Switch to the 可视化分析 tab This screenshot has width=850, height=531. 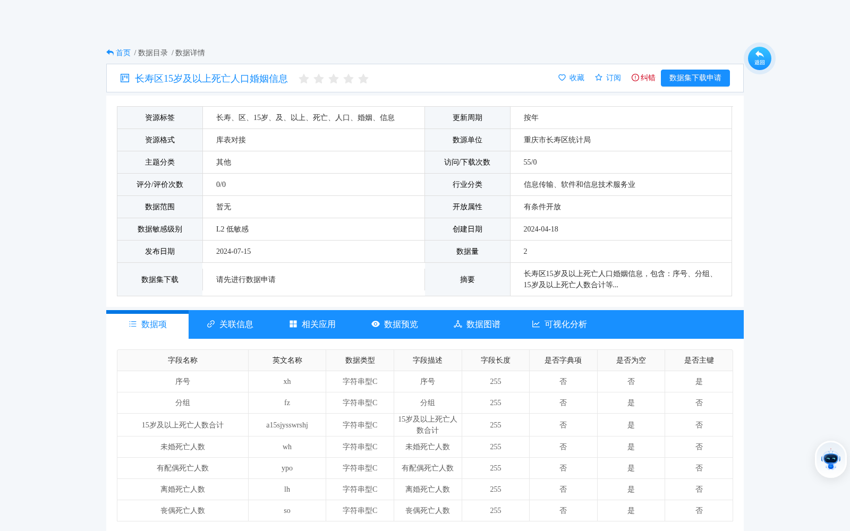click(559, 324)
